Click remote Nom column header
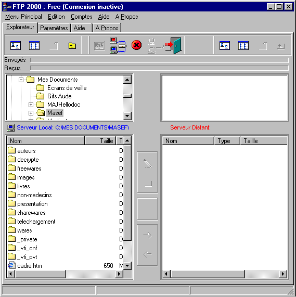 click(x=188, y=141)
